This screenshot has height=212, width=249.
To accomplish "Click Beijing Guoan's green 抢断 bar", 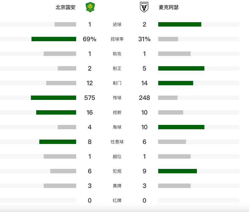I will point(56,112).
